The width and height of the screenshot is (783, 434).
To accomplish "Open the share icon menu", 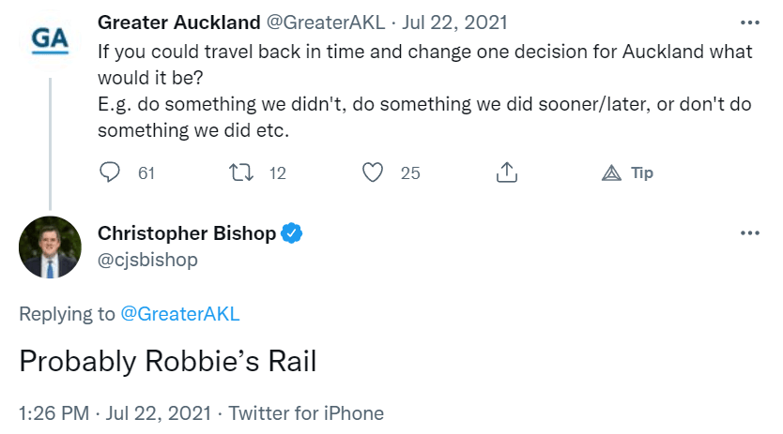I will click(x=506, y=172).
